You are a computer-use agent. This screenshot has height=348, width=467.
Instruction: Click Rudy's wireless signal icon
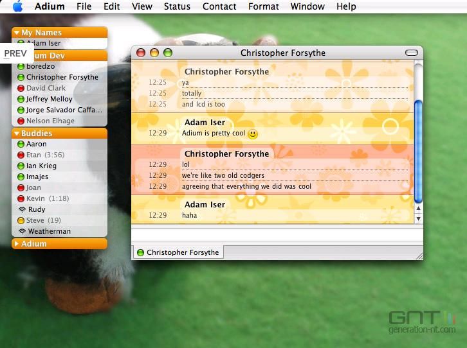(22, 209)
